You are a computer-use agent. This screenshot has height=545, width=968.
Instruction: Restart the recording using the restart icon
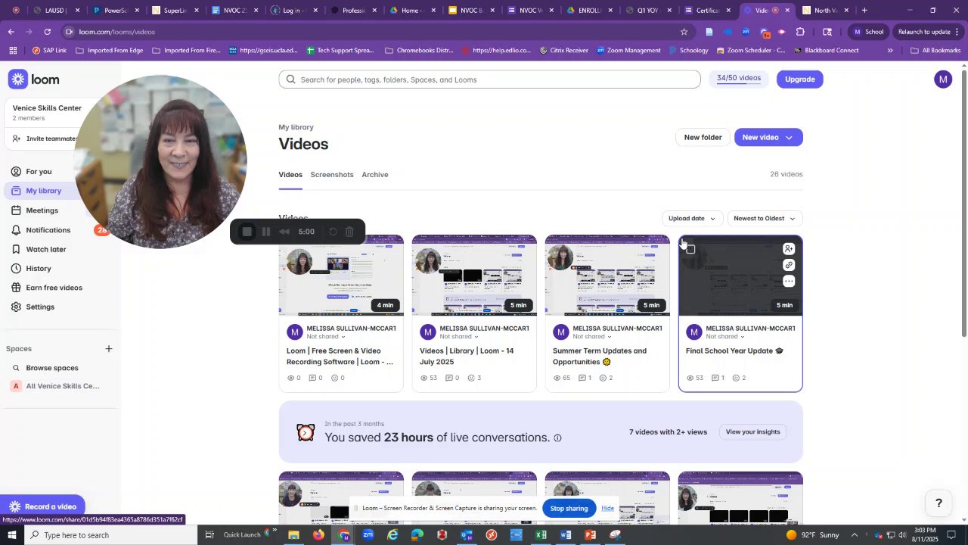(333, 232)
